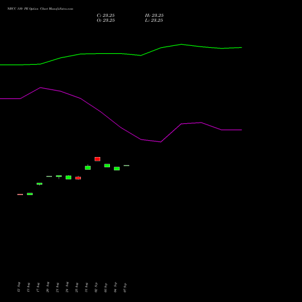Click the 07 Sep date label on axis

(x=125, y=287)
